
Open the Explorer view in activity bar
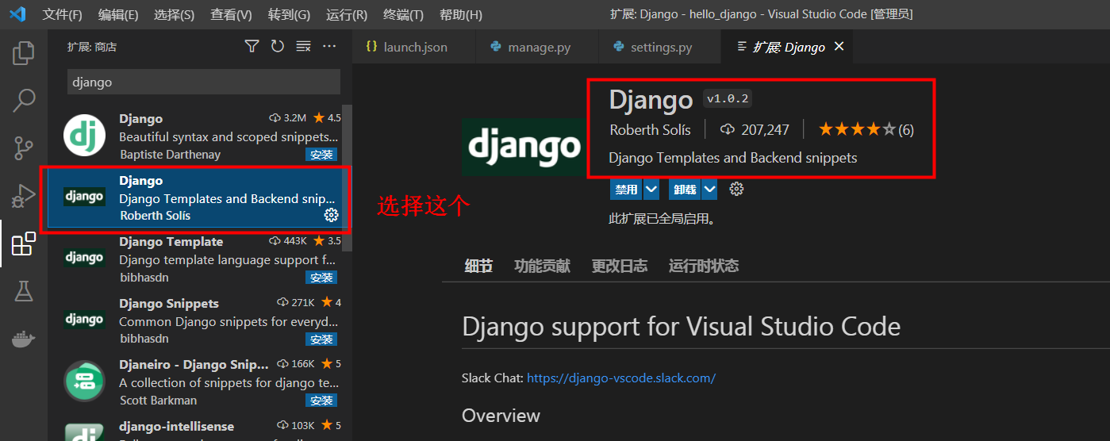point(24,53)
